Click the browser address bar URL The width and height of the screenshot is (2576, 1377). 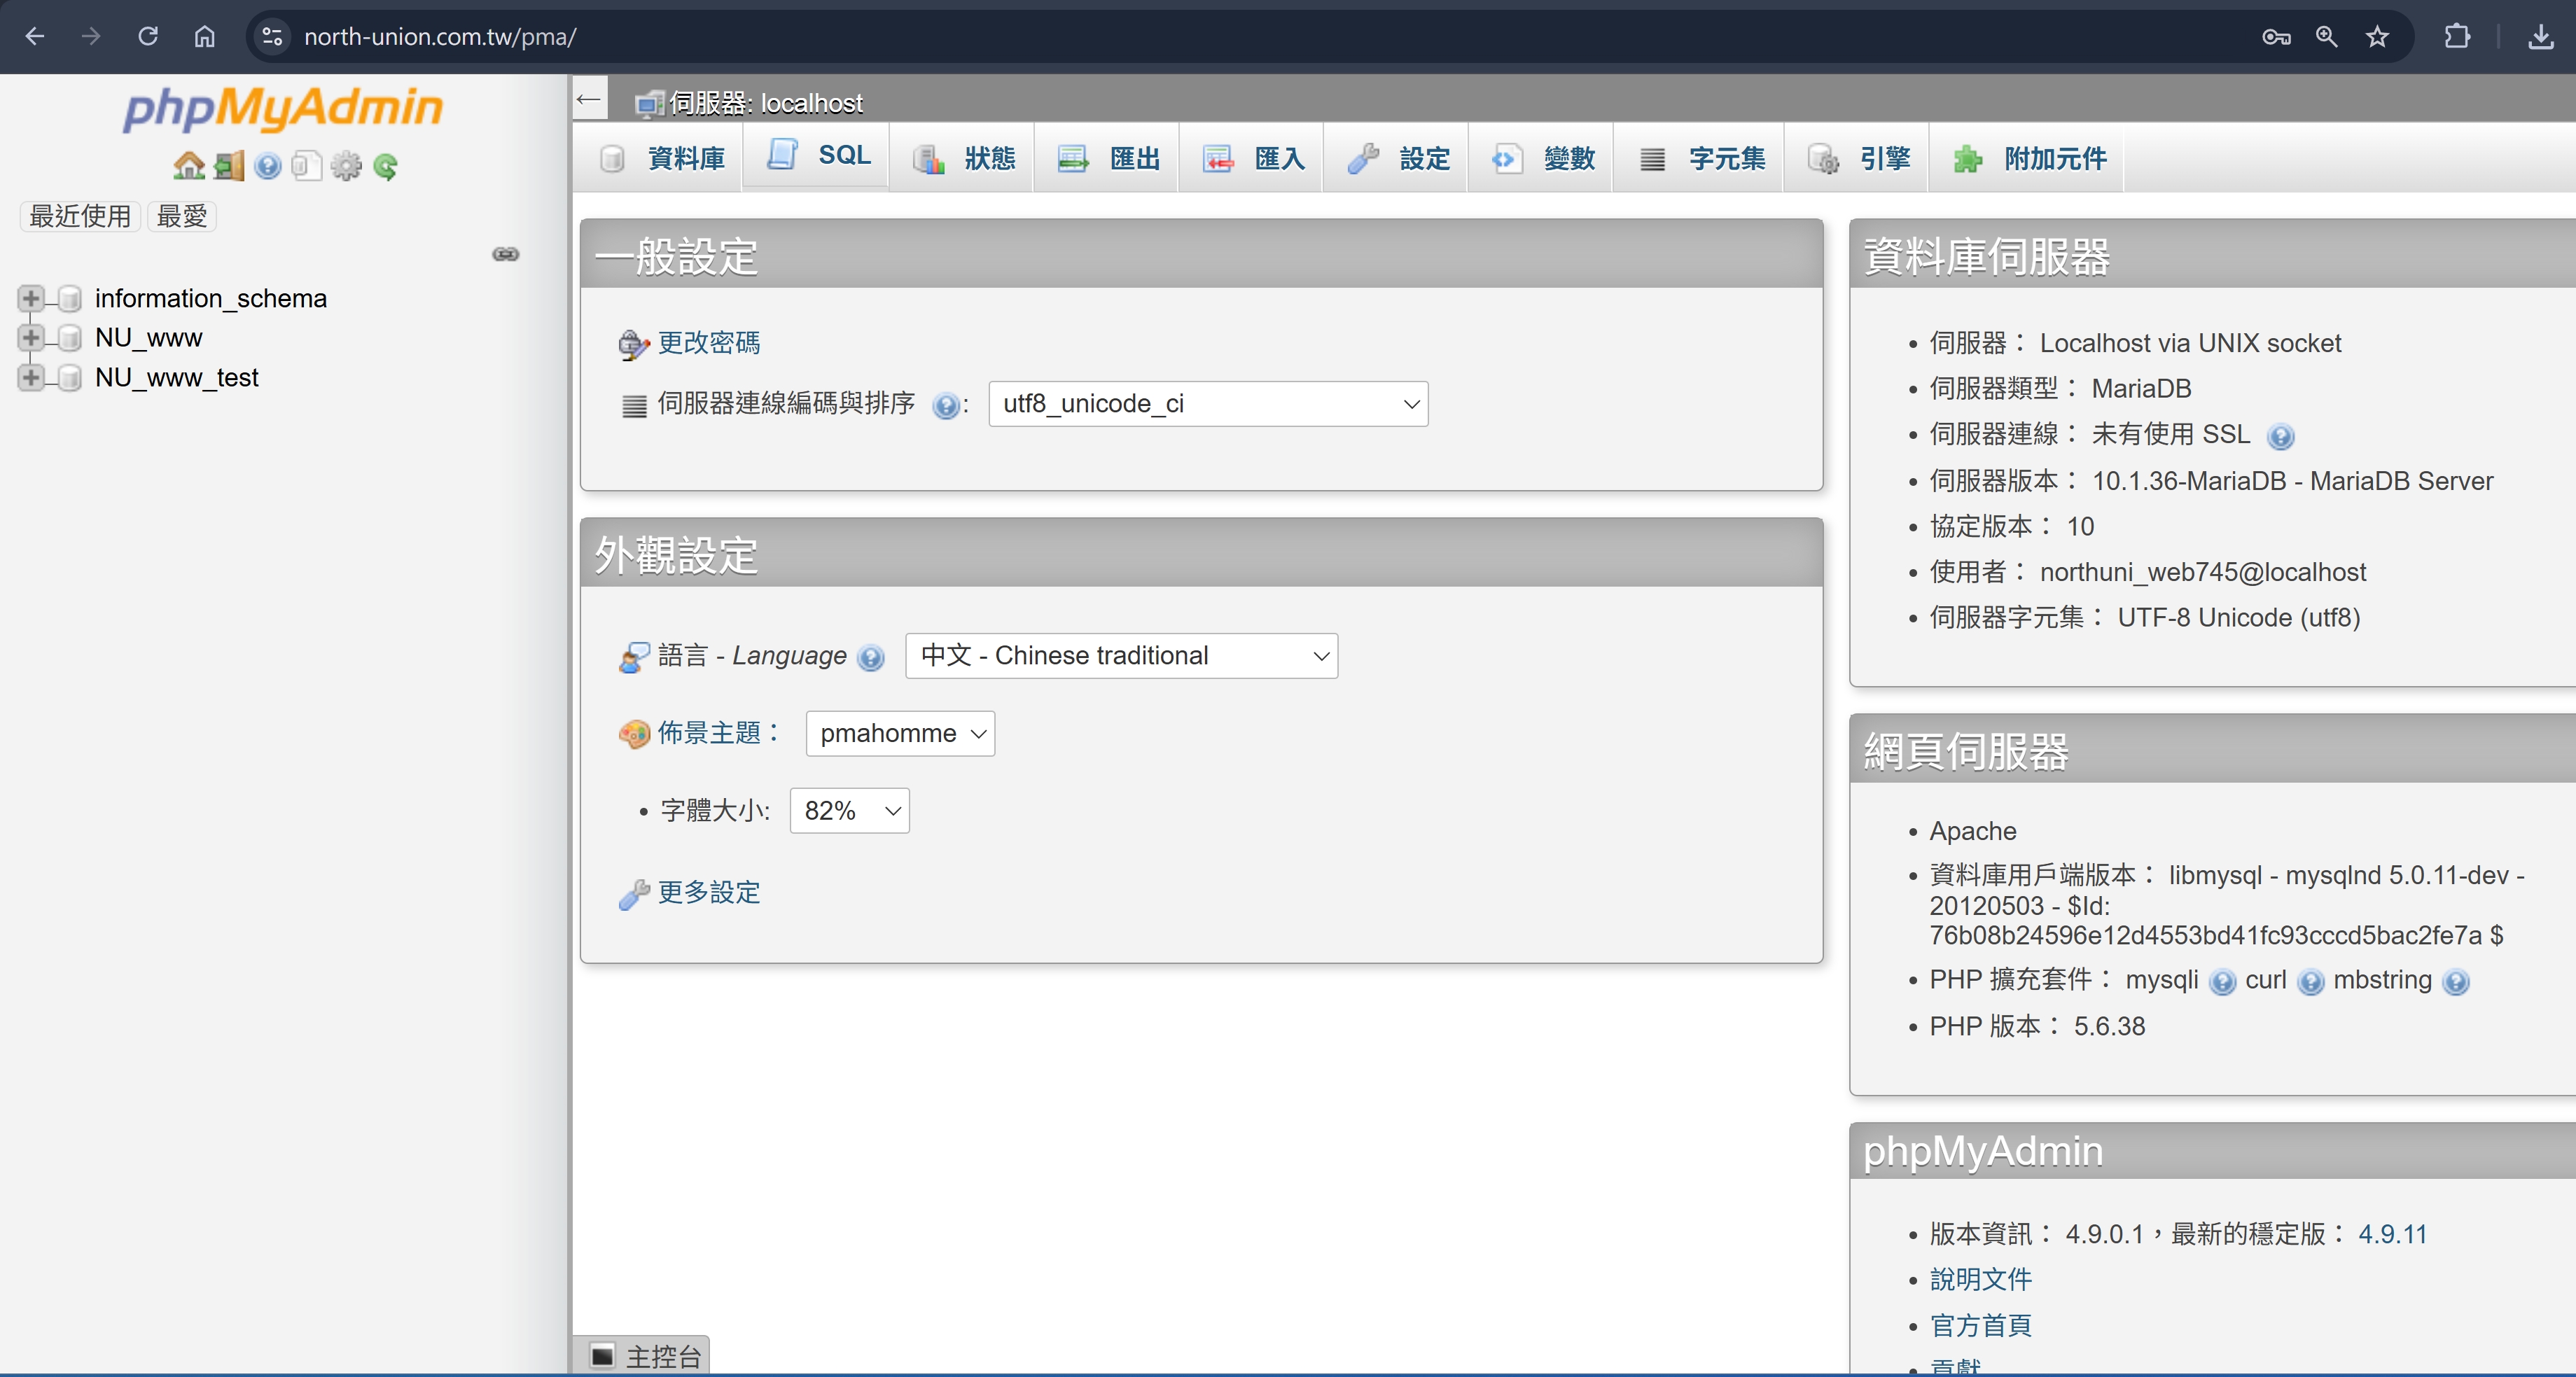click(440, 37)
